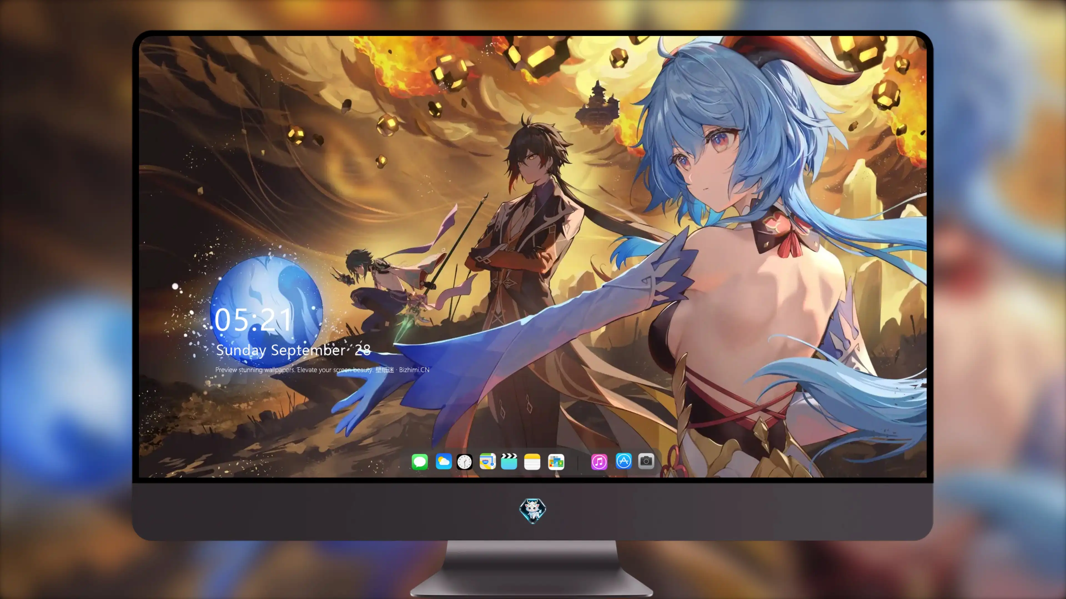Click the "Sunday September 28" date text
This screenshot has width=1066, height=599.
(293, 350)
